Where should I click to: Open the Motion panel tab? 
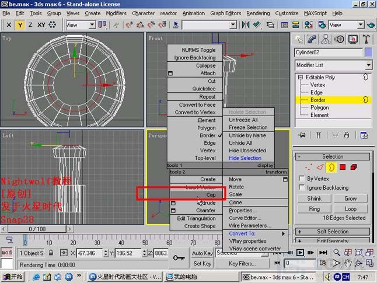(x=339, y=39)
